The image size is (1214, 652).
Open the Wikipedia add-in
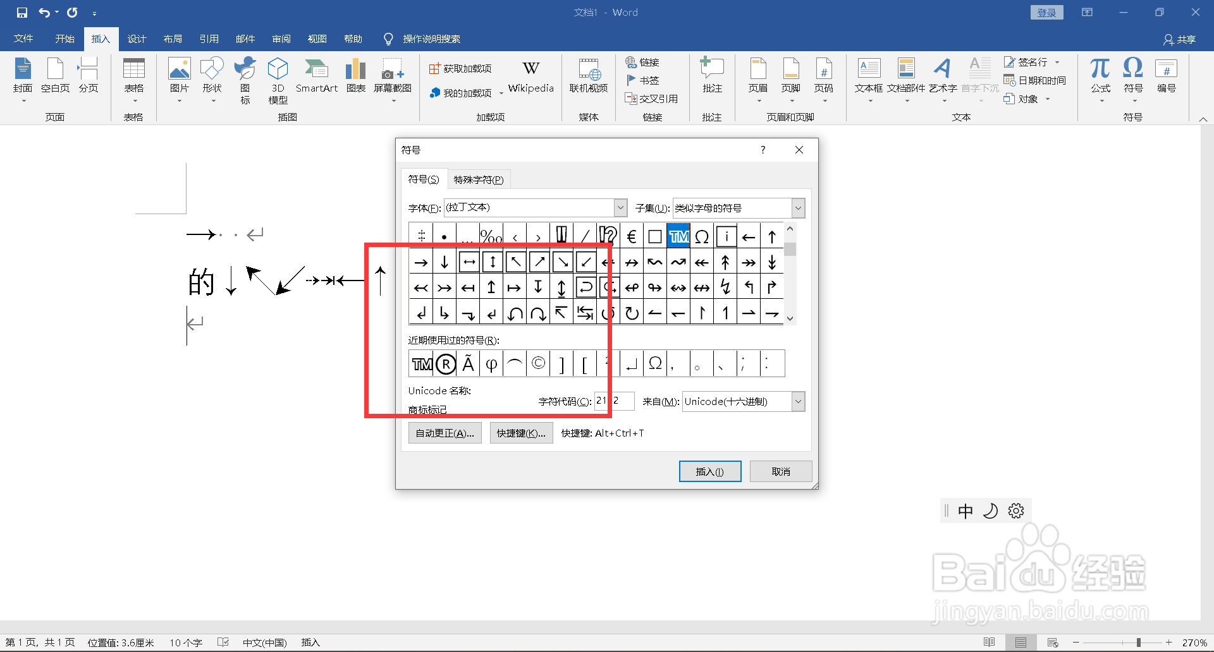tap(531, 77)
